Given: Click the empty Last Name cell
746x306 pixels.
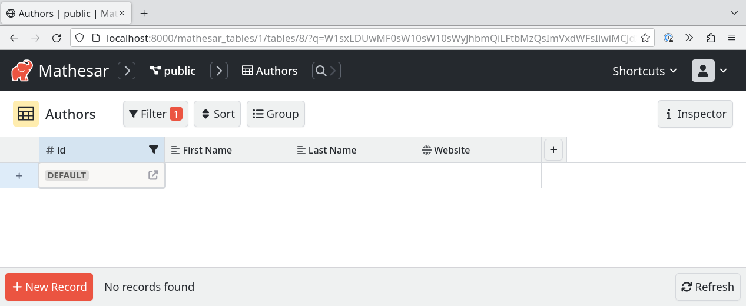Looking at the screenshot, I should 353,175.
